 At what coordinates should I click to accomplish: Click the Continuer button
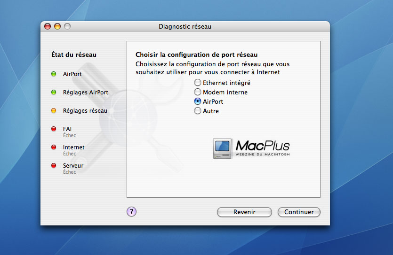(x=299, y=212)
